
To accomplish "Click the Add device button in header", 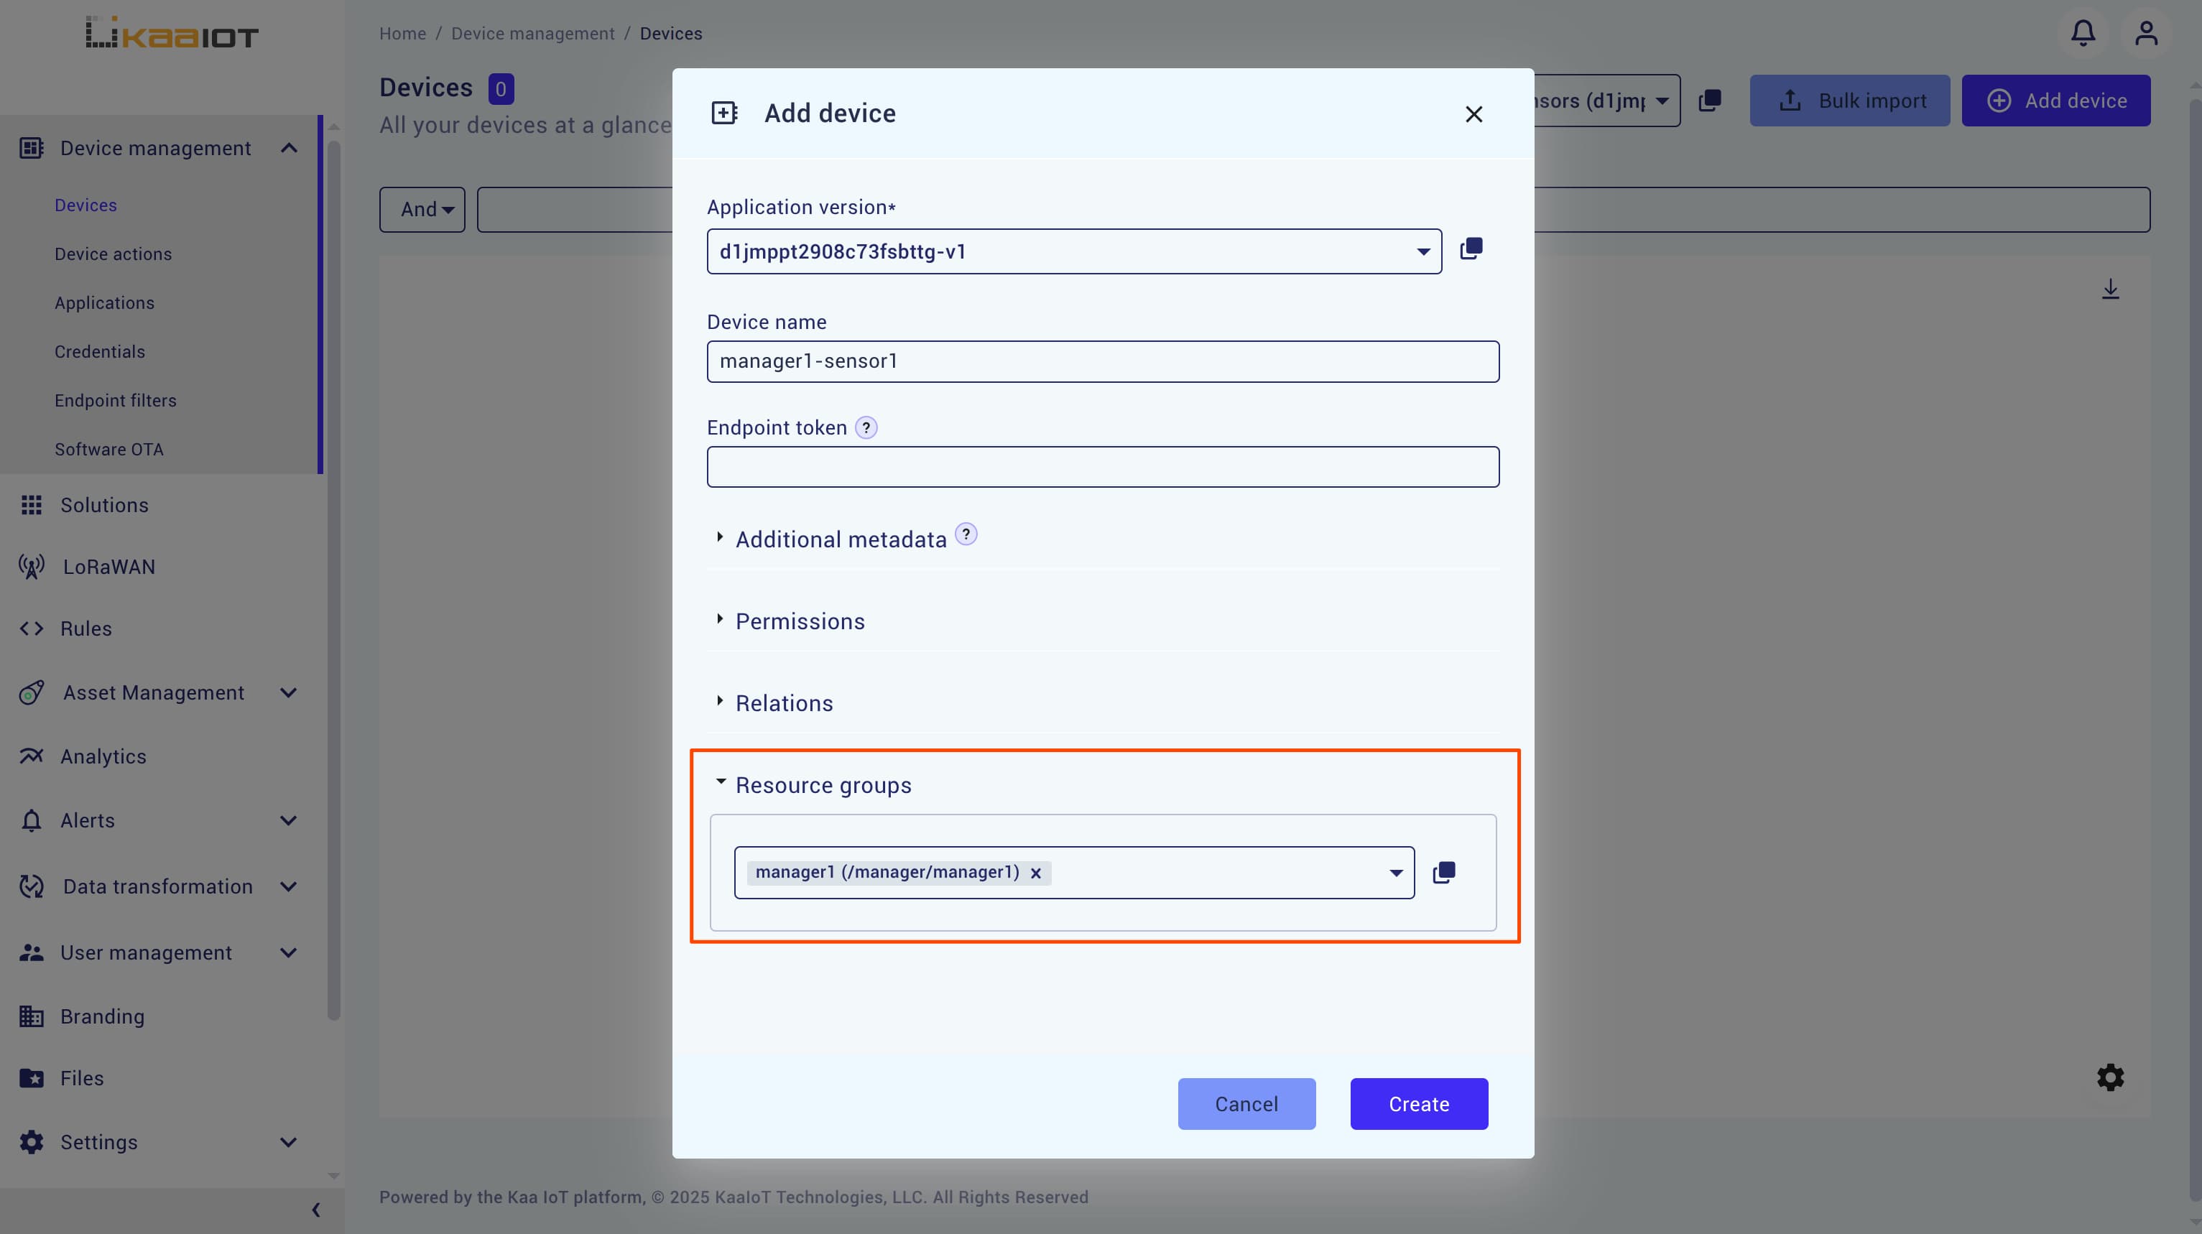I will coord(2056,101).
